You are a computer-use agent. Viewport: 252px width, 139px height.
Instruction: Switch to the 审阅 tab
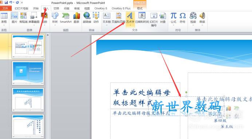[x=77, y=8]
